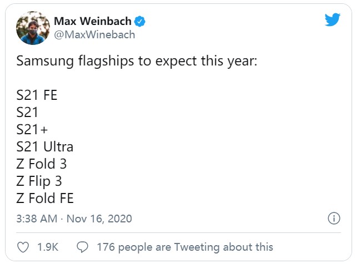Click the 3:38 AM time text
Screen dimensions: 356x269
click(x=37, y=219)
